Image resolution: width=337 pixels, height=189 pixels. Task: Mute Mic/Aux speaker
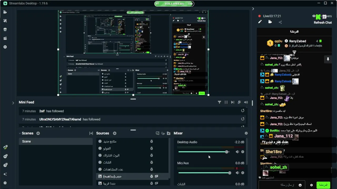point(237,173)
